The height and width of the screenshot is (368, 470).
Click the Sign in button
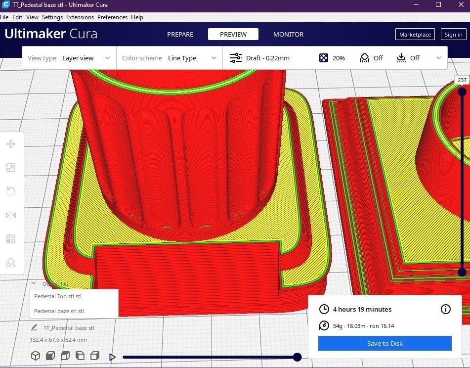coord(453,34)
